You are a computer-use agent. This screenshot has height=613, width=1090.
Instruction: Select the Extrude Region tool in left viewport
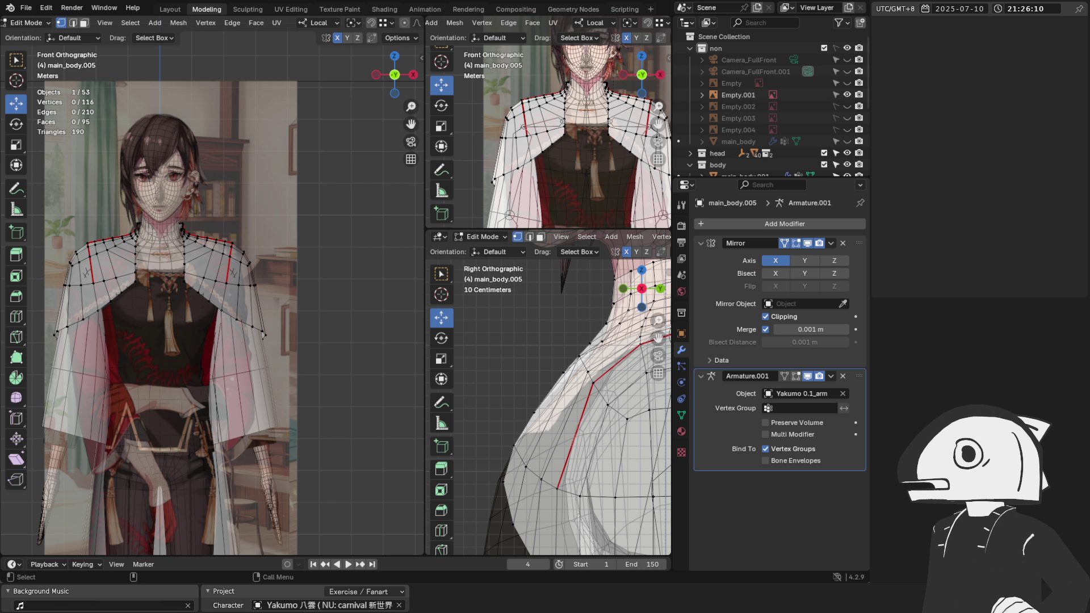tap(16, 255)
